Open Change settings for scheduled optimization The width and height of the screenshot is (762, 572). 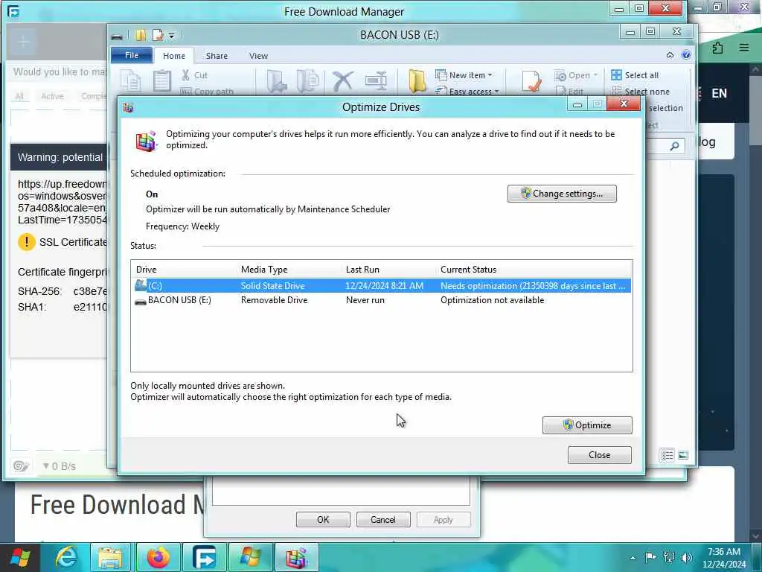tap(562, 194)
